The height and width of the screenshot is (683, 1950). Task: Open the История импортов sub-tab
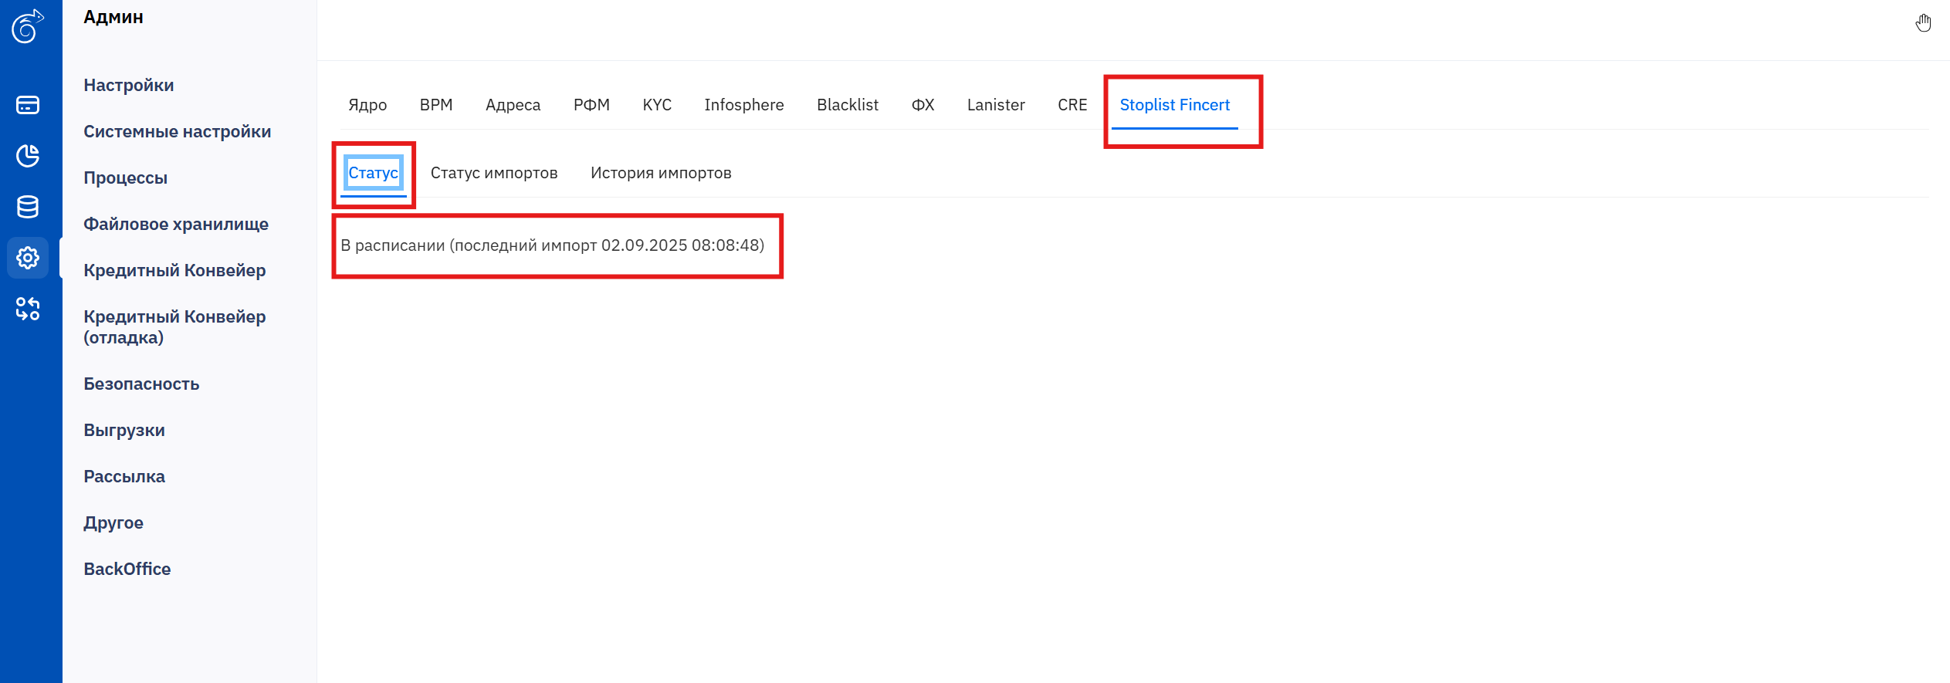click(x=661, y=173)
